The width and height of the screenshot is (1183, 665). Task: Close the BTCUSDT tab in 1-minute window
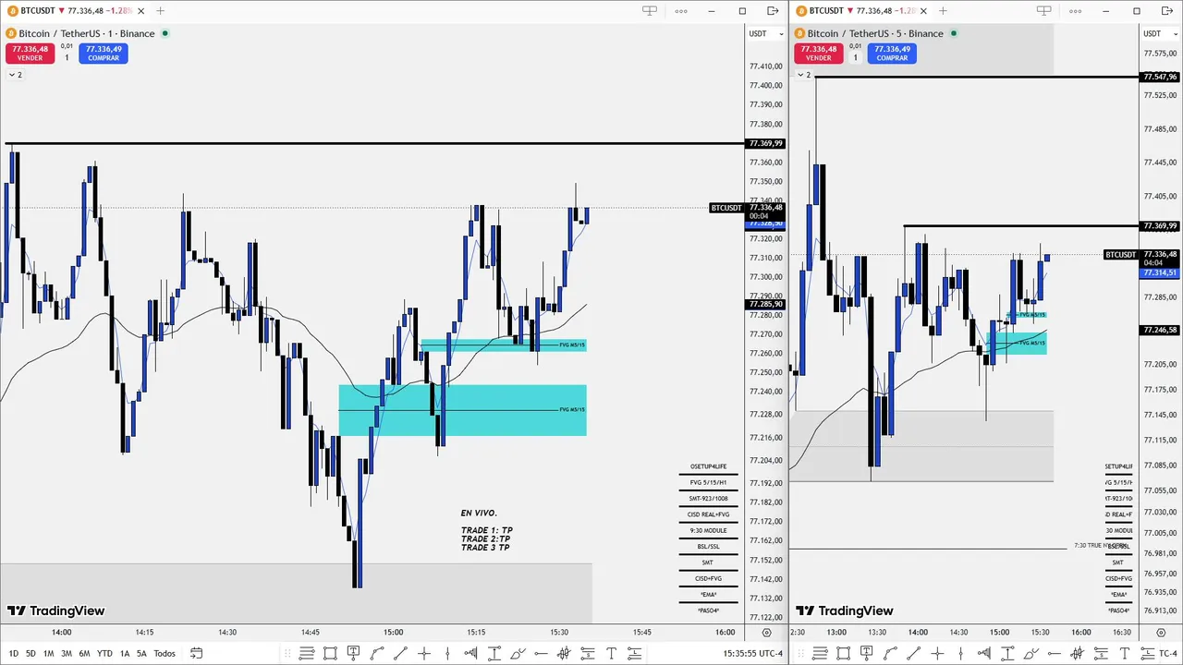click(141, 11)
